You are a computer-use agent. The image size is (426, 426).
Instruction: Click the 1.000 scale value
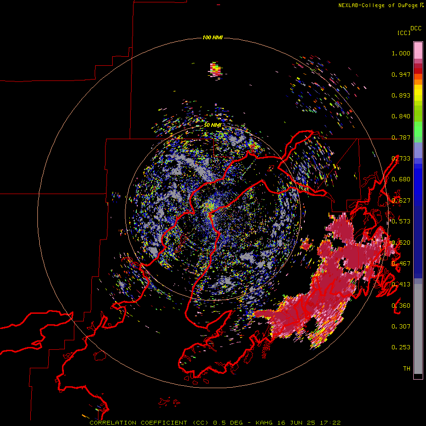click(401, 53)
